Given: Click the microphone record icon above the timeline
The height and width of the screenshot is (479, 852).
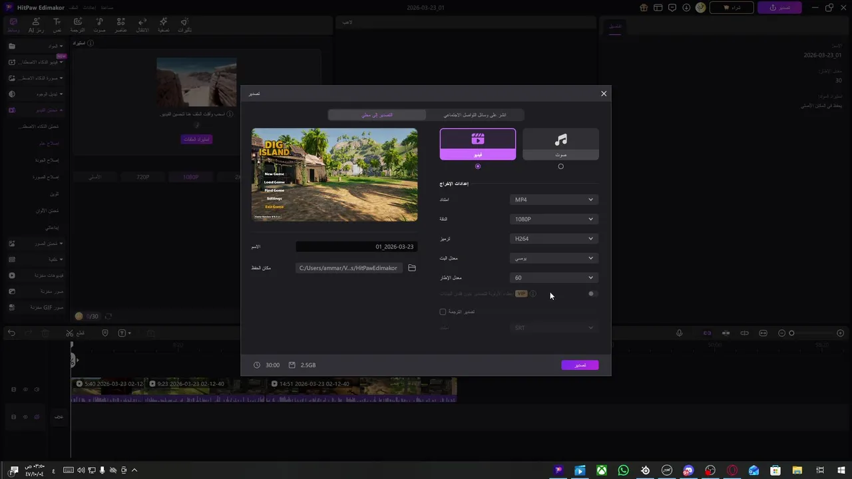Looking at the screenshot, I should coord(680,333).
